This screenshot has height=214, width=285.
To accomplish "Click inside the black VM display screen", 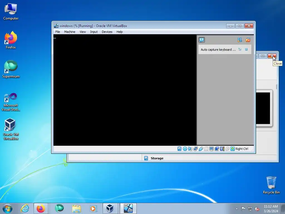I will (125, 90).
